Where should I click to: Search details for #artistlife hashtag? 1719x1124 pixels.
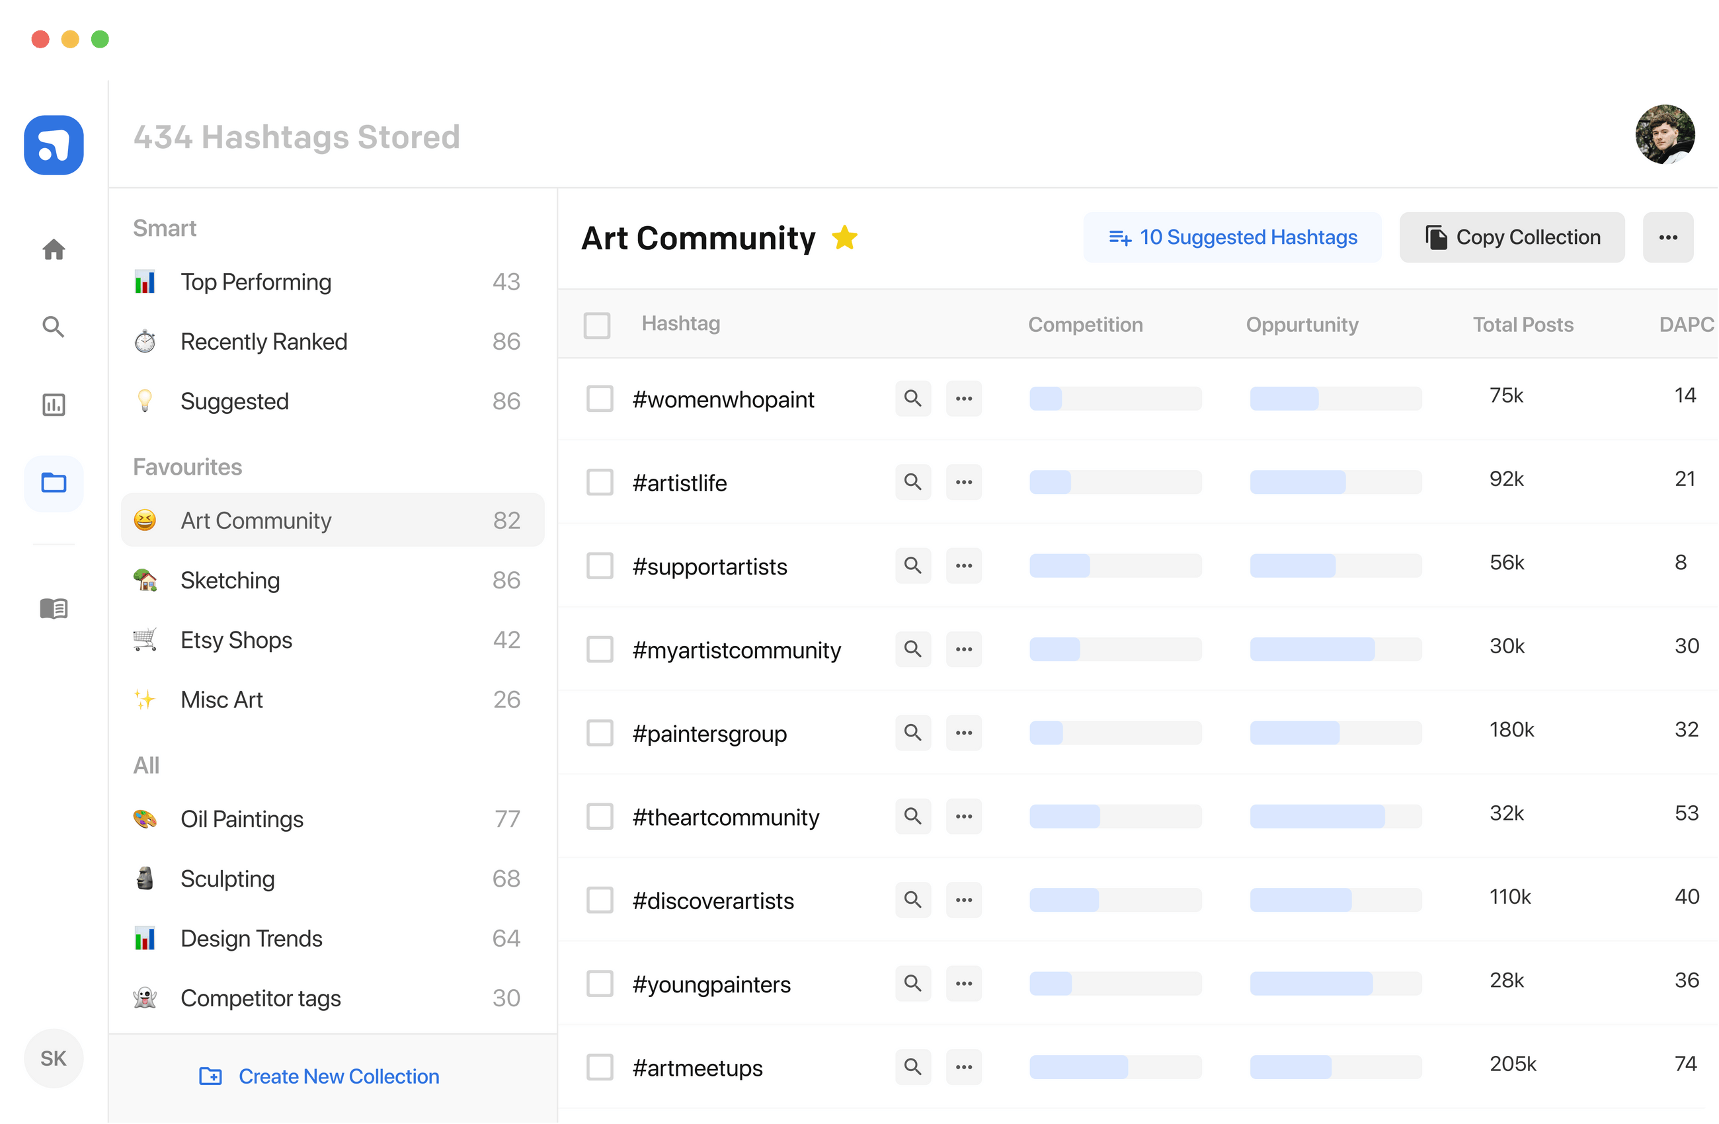coord(912,482)
